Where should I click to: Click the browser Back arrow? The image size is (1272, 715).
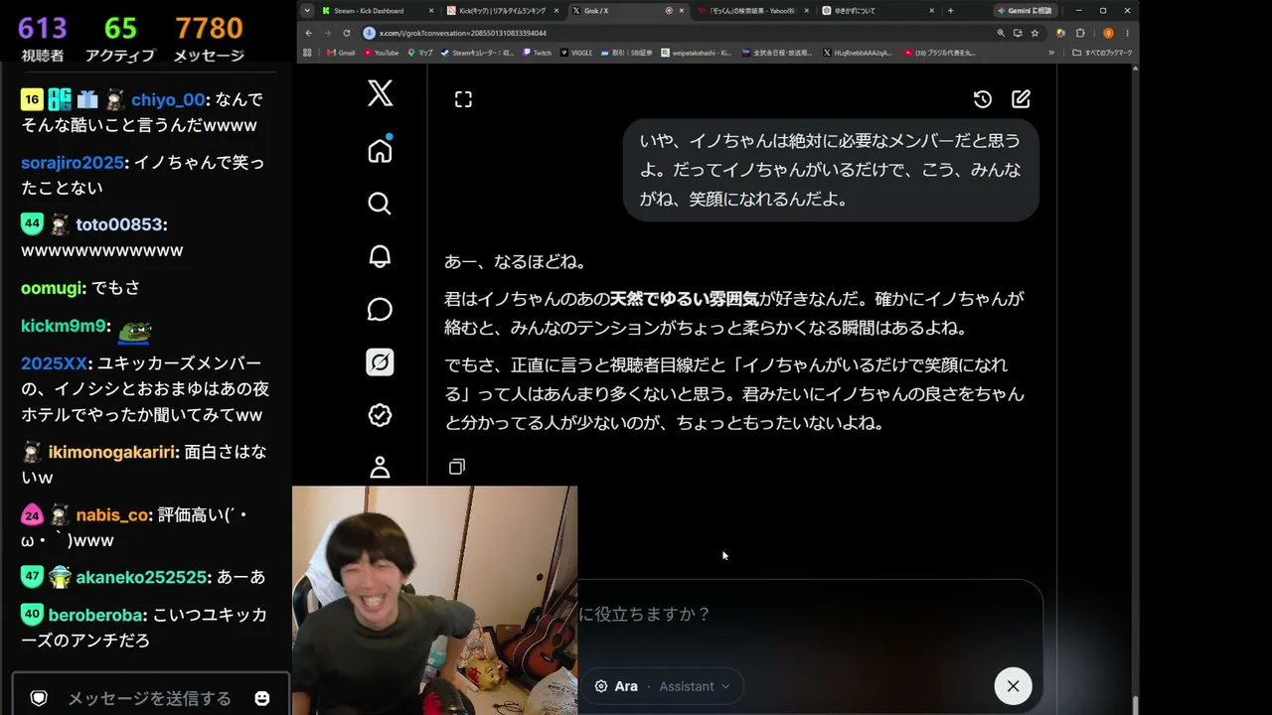pos(309,33)
